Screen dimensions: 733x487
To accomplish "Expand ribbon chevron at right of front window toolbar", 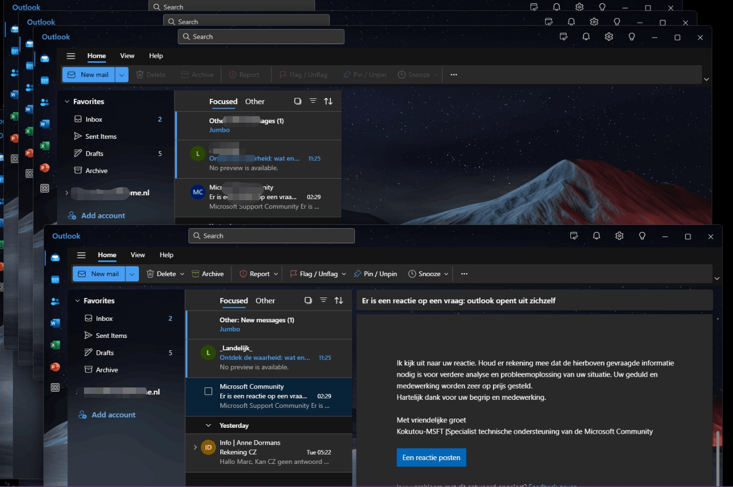I will [x=717, y=278].
